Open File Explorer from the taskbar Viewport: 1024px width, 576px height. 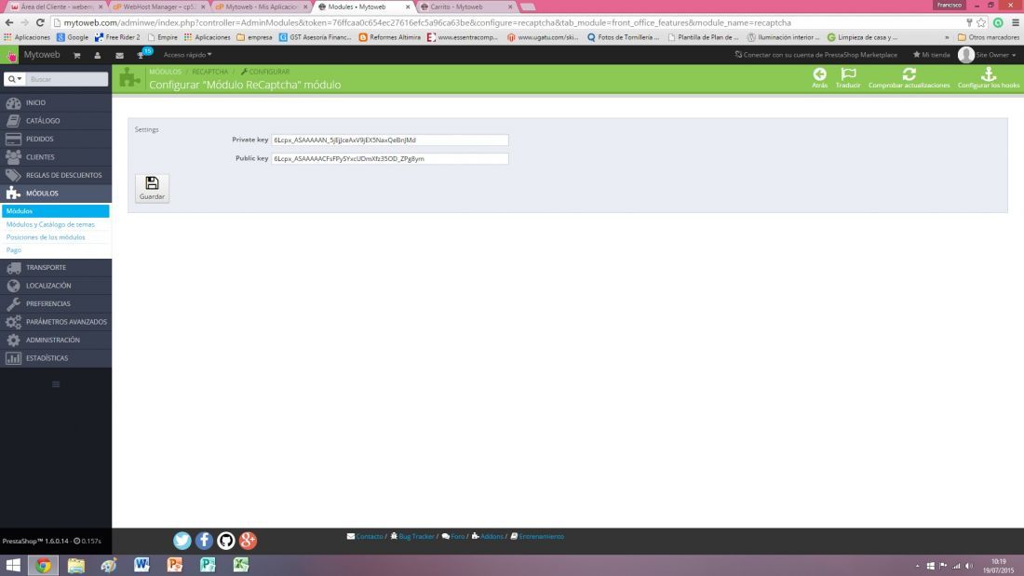(x=75, y=565)
